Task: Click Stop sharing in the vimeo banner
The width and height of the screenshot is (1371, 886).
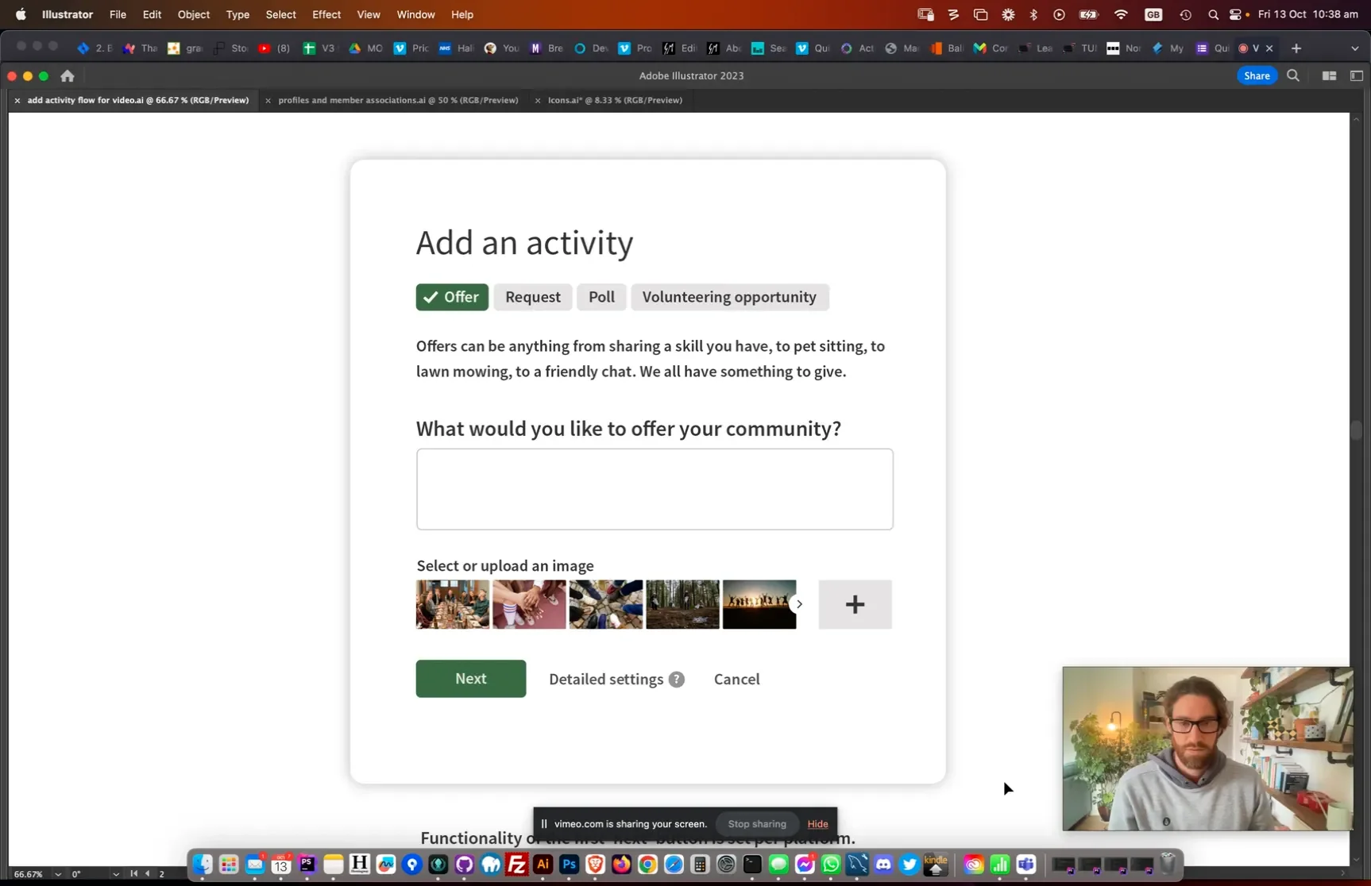Action: click(x=755, y=824)
